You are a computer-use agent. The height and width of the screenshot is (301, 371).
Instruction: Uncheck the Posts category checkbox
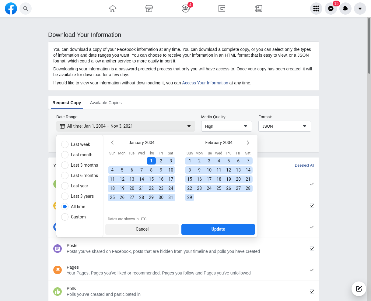[x=312, y=249]
